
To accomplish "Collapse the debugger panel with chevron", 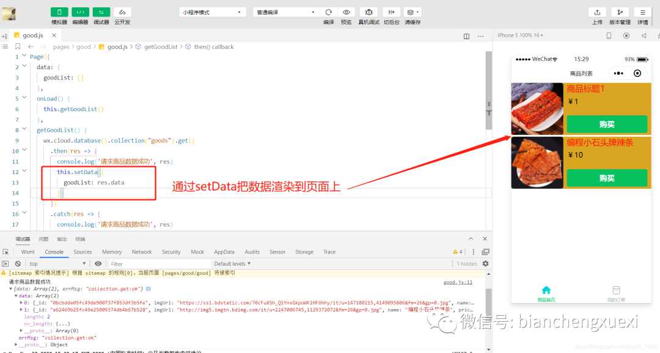I will pos(471,239).
